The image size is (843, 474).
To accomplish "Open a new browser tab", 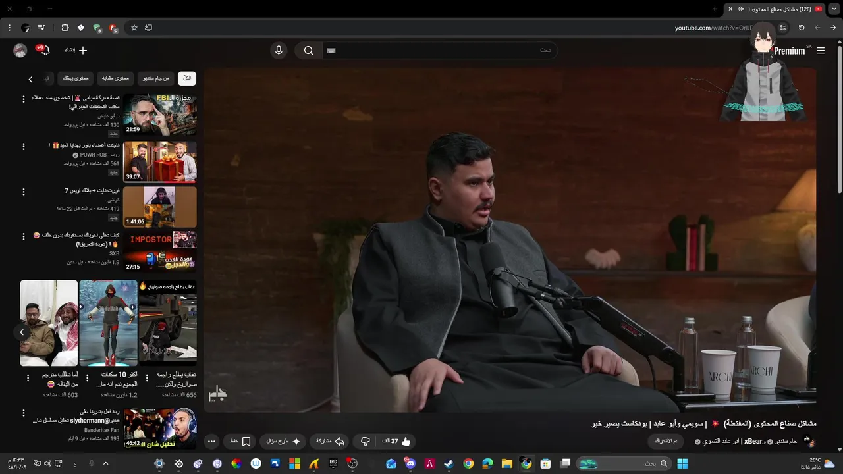I will (715, 9).
